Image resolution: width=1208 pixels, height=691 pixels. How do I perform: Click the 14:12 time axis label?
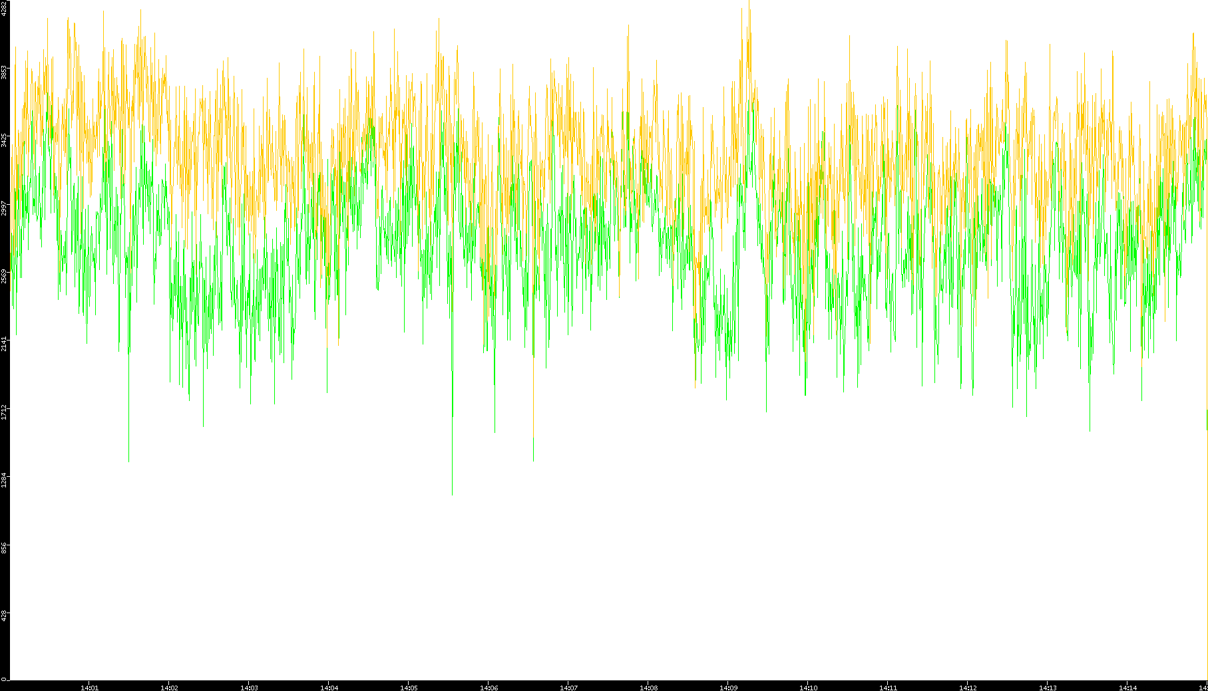point(968,687)
